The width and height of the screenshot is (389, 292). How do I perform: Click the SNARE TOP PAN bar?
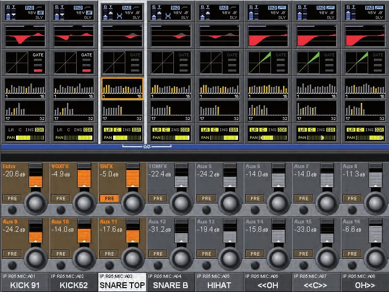tap(127, 137)
